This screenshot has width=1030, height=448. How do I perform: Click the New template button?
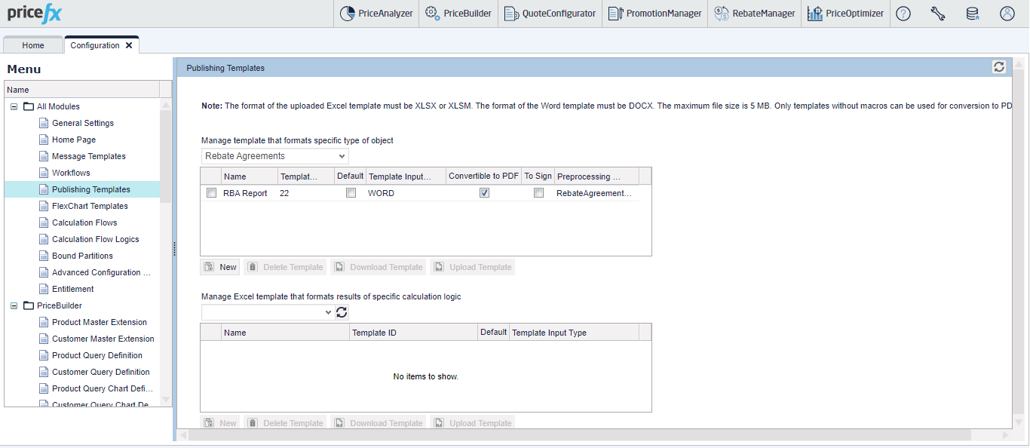tap(219, 266)
